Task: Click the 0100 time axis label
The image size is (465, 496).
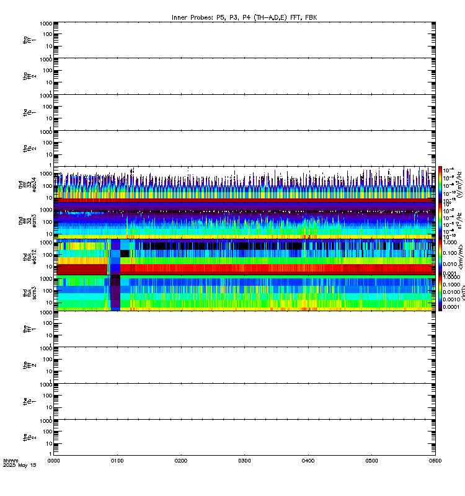Action: pos(117,461)
